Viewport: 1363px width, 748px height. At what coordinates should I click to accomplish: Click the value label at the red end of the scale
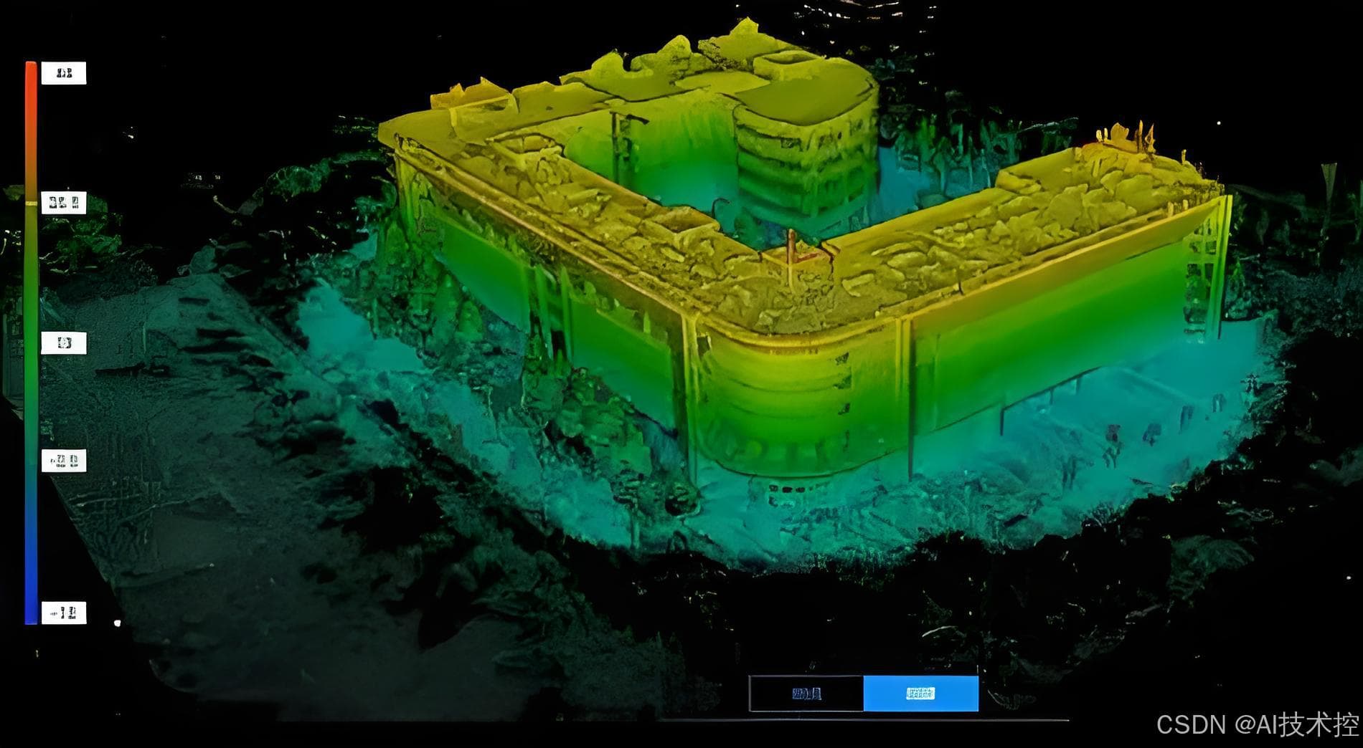[64, 73]
